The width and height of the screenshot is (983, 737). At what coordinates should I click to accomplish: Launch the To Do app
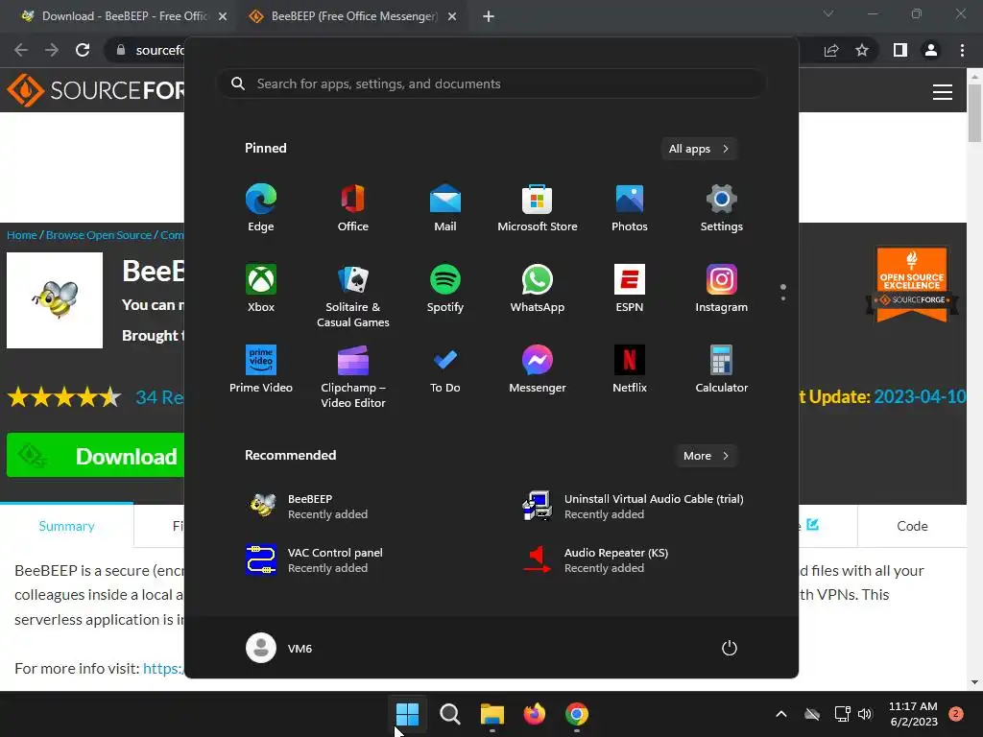point(445,369)
